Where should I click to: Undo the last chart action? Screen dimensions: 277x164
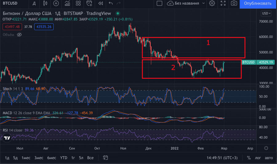pos(111,3)
